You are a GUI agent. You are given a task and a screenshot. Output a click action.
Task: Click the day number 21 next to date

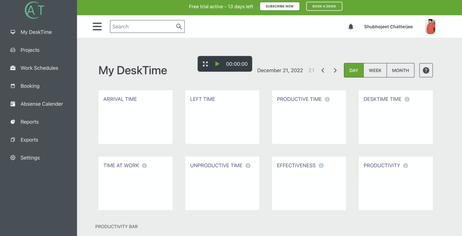pyautogui.click(x=311, y=70)
